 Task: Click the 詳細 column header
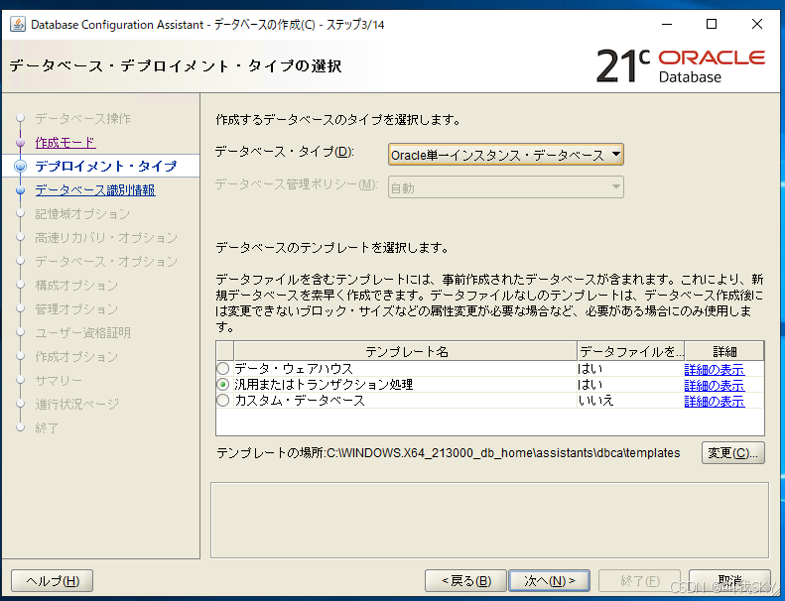pyautogui.click(x=723, y=351)
